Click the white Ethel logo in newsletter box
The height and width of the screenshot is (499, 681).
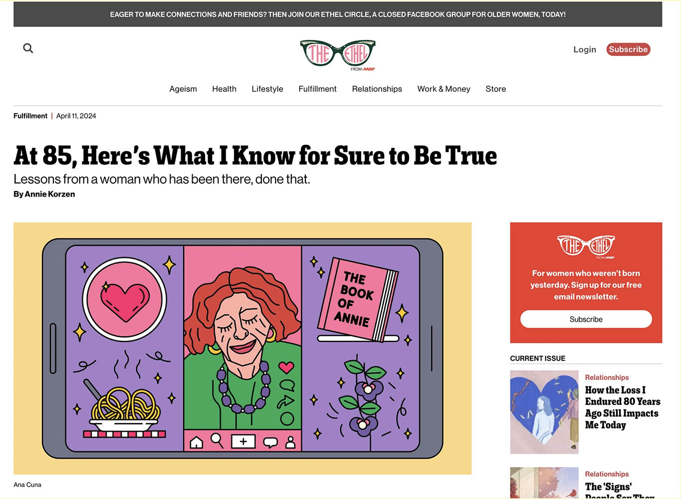click(586, 247)
